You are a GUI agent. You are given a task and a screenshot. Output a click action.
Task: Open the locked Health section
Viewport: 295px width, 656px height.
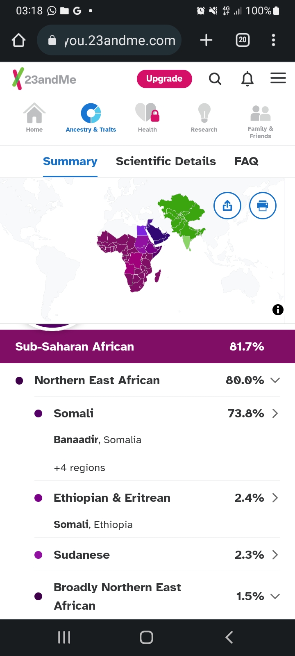point(147,118)
